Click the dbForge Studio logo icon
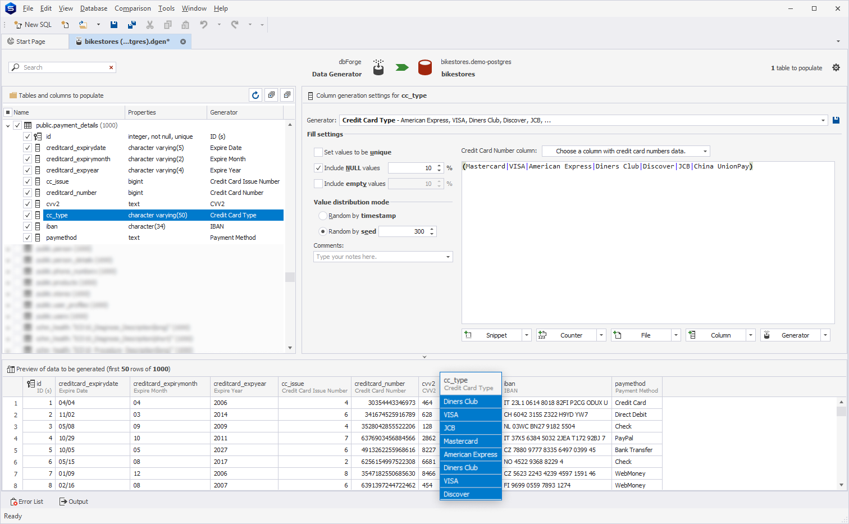 pyautogui.click(x=10, y=8)
